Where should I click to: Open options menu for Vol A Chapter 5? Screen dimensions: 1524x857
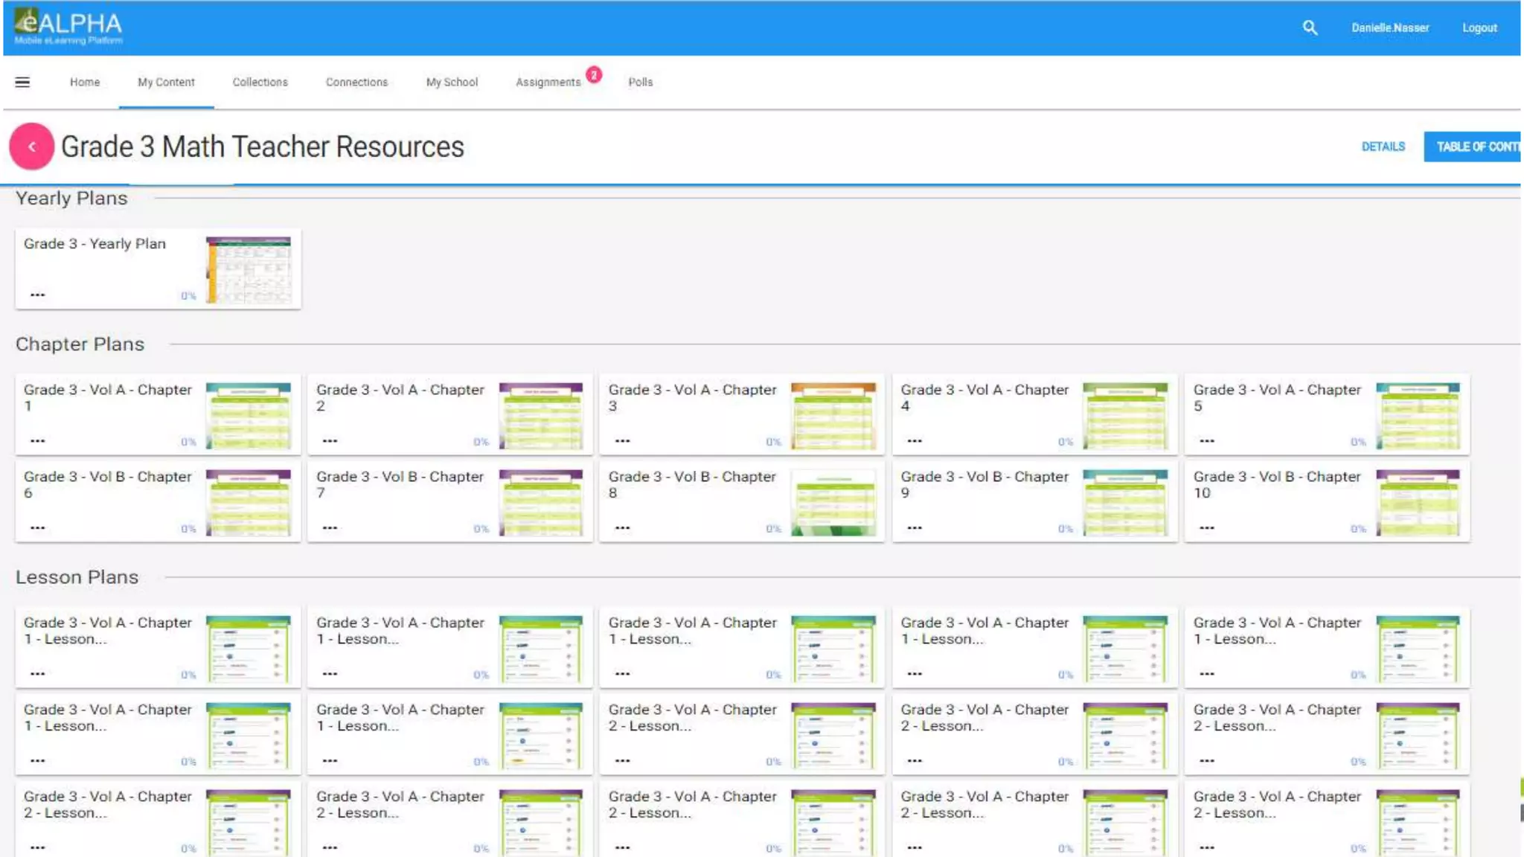pyautogui.click(x=1207, y=440)
